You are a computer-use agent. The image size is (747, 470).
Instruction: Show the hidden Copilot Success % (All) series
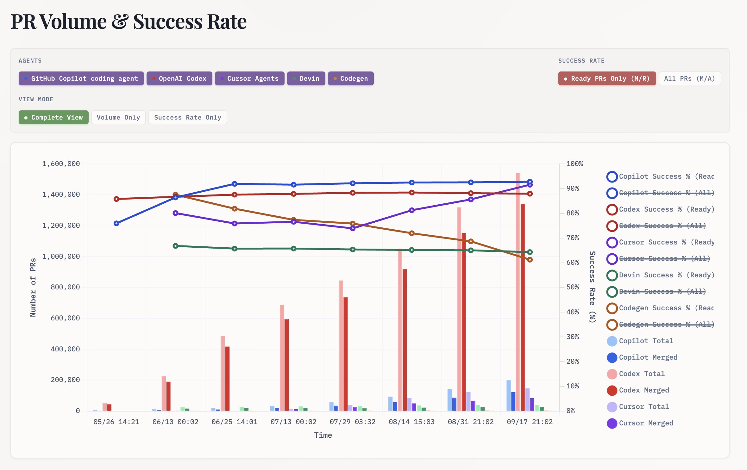tap(666, 193)
